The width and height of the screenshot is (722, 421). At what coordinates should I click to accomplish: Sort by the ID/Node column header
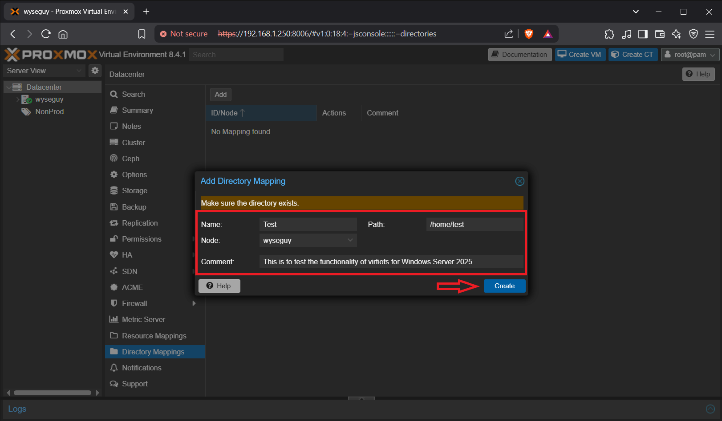click(x=261, y=113)
